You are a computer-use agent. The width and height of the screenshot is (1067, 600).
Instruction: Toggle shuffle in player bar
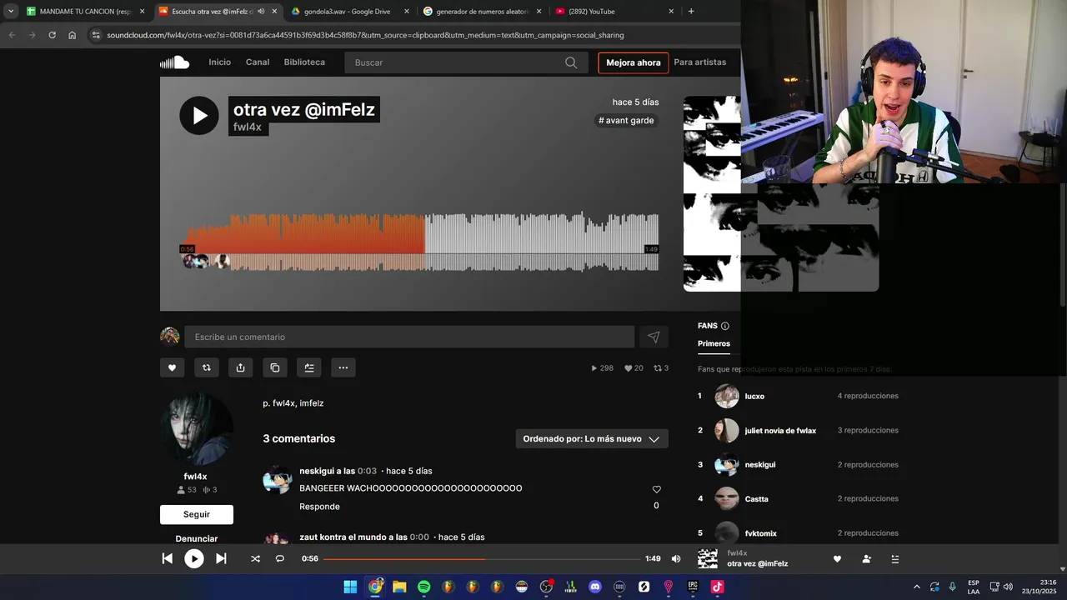pyautogui.click(x=255, y=559)
